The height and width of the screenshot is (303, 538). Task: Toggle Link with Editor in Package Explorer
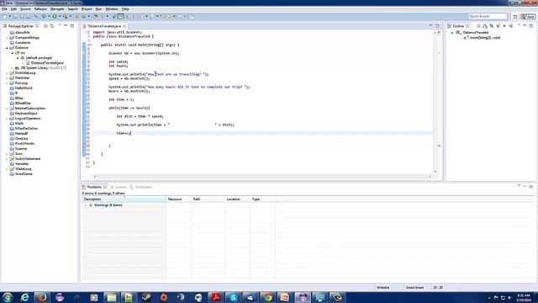click(x=52, y=26)
